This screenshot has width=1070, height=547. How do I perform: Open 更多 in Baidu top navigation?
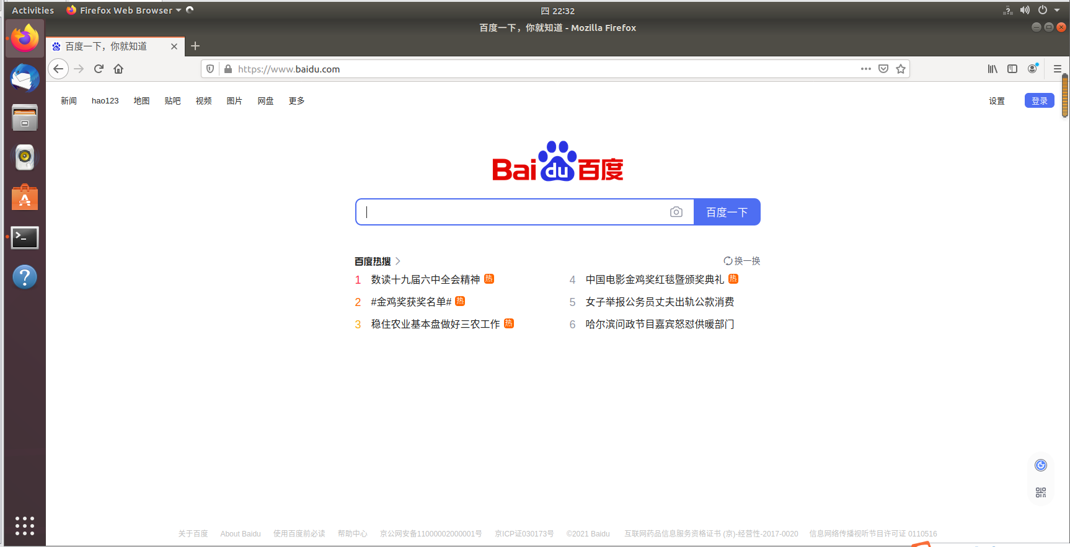296,101
